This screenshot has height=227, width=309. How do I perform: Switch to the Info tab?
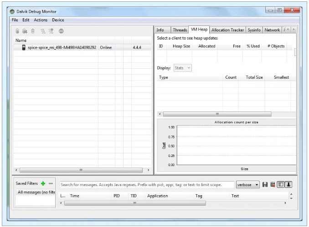163,30
